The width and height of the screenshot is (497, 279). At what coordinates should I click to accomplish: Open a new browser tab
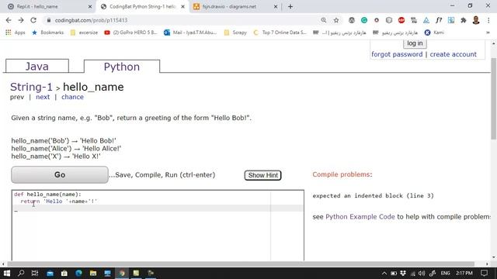coord(290,6)
